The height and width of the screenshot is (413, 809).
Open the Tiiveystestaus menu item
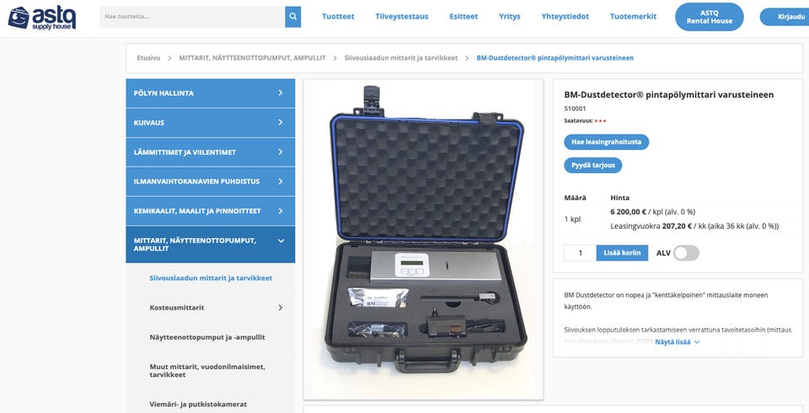[x=401, y=17]
